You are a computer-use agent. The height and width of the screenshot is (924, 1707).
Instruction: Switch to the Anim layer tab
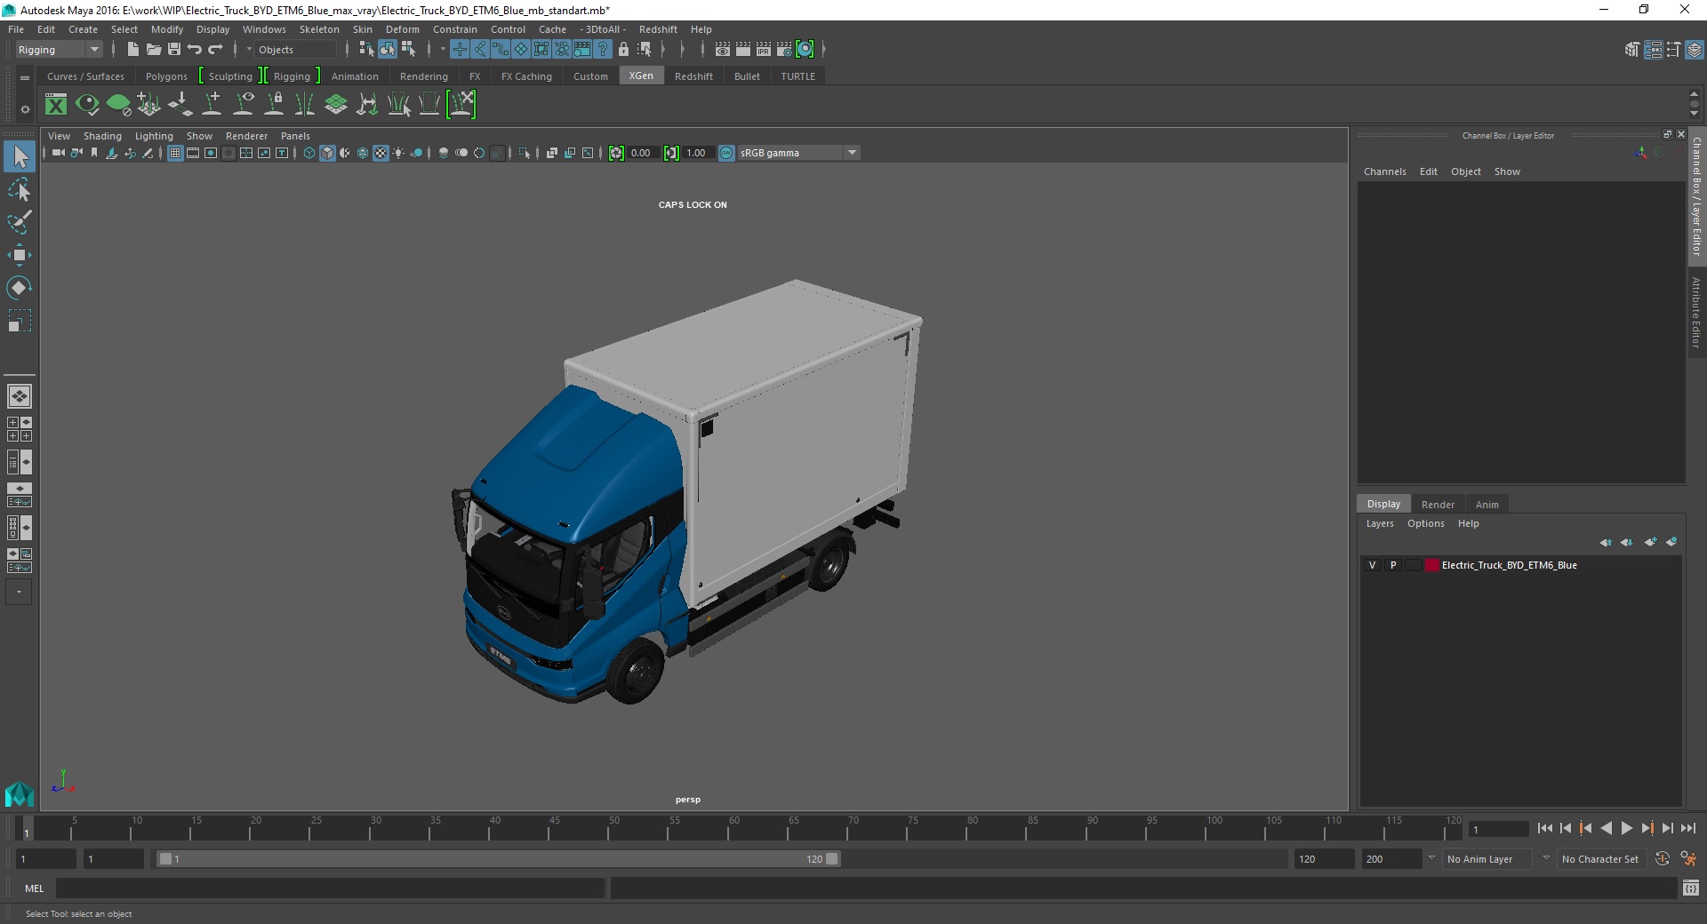point(1487,505)
